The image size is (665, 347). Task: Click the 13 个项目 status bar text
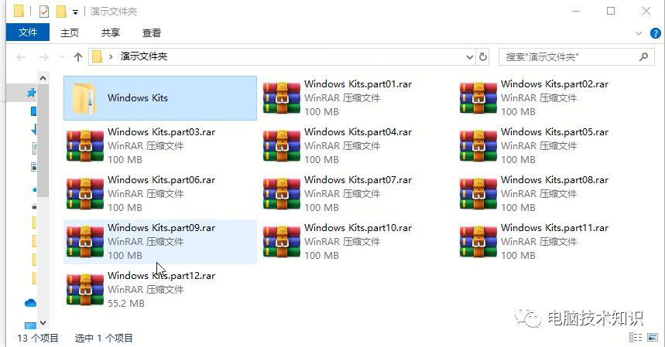37,338
